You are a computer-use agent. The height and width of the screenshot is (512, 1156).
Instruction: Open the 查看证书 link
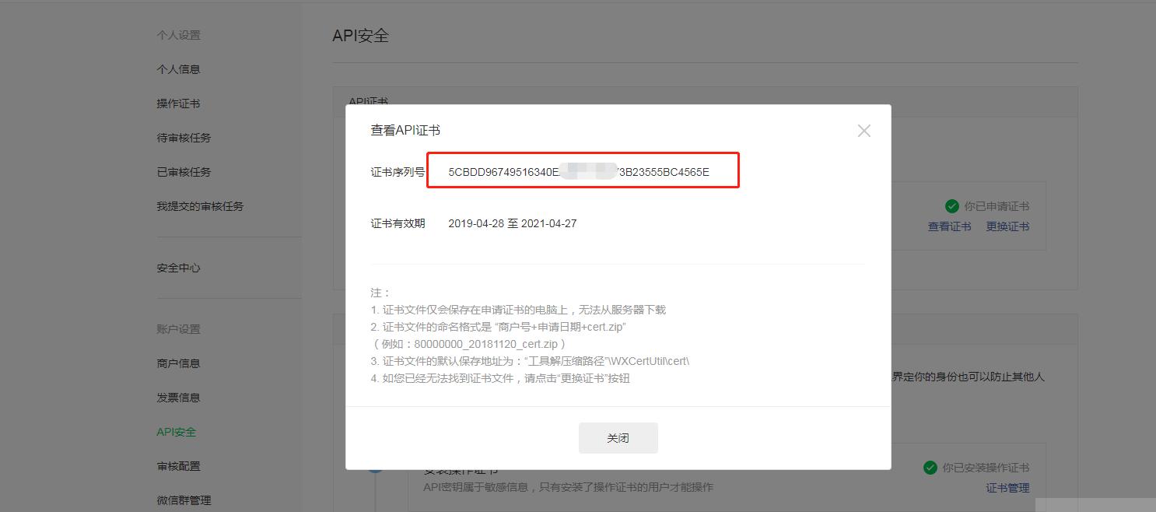tap(949, 226)
